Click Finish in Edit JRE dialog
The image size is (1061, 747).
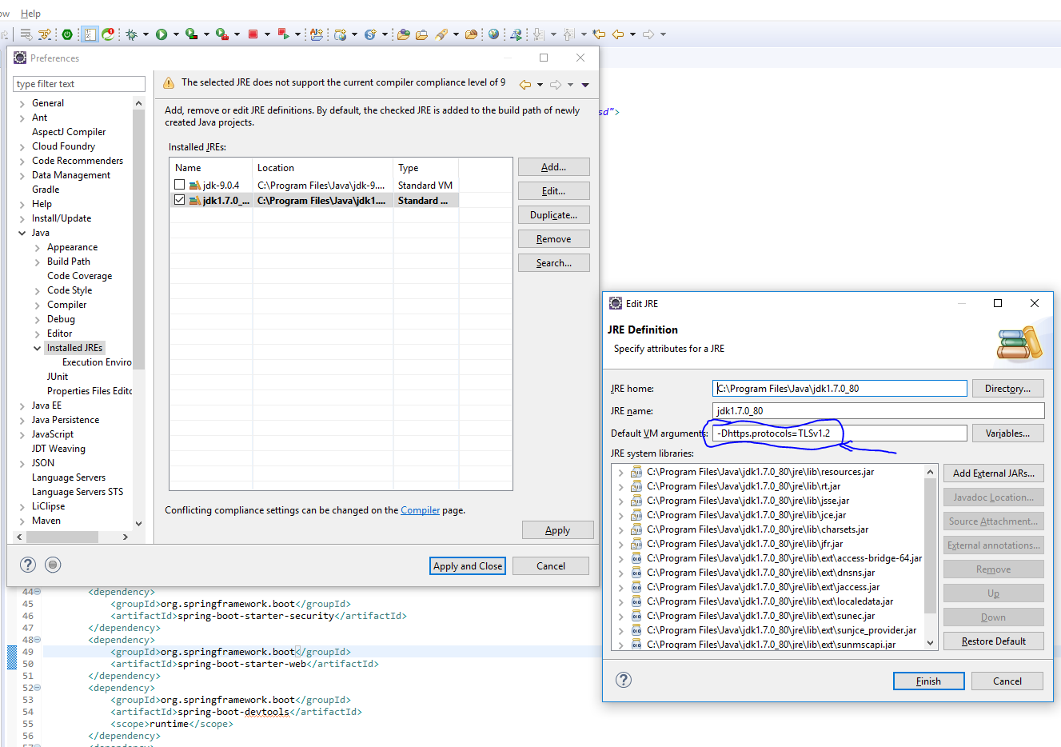coord(928,681)
